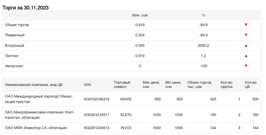Click the 425 trade volume for MAIR2

click(213, 99)
